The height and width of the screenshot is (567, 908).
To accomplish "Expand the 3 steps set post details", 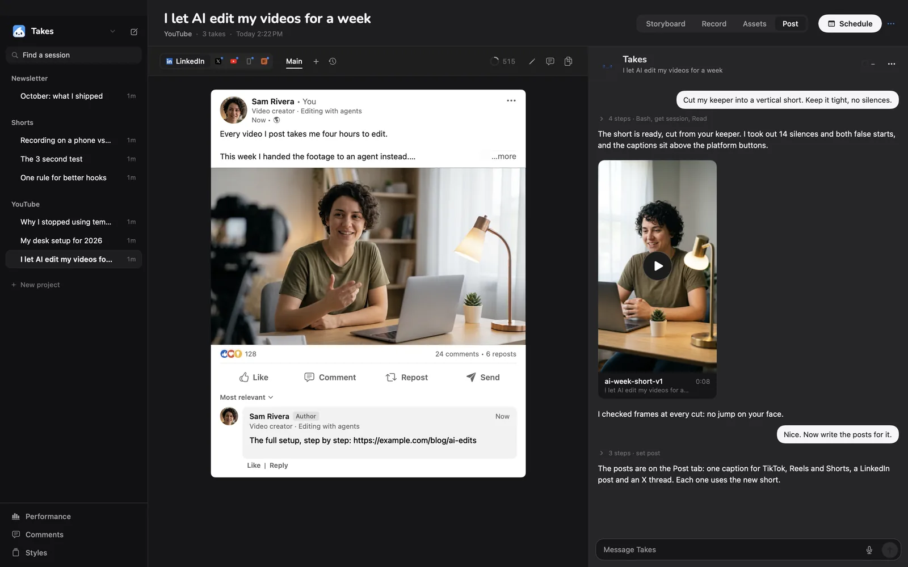I will click(629, 453).
